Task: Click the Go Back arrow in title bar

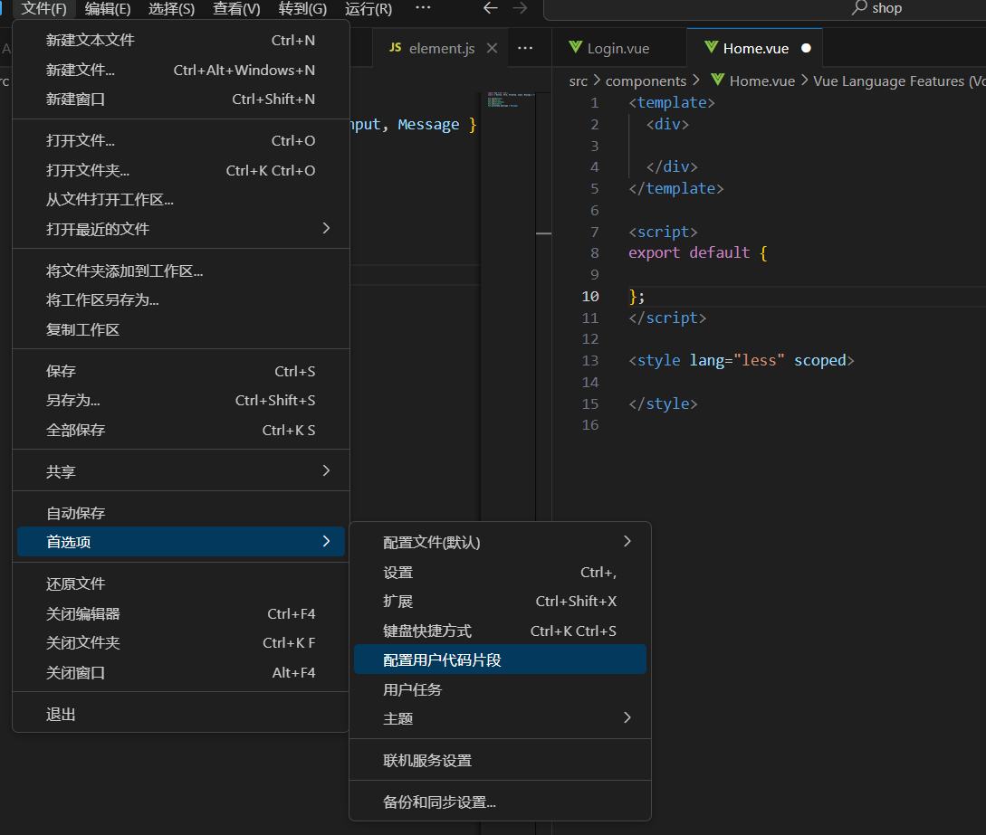Action: point(491,8)
